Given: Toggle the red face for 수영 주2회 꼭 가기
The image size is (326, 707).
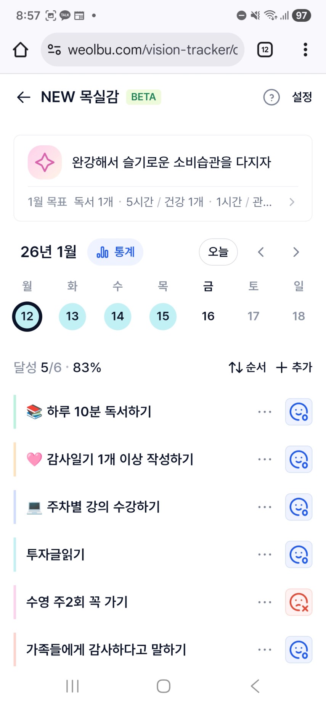Looking at the screenshot, I should (299, 602).
